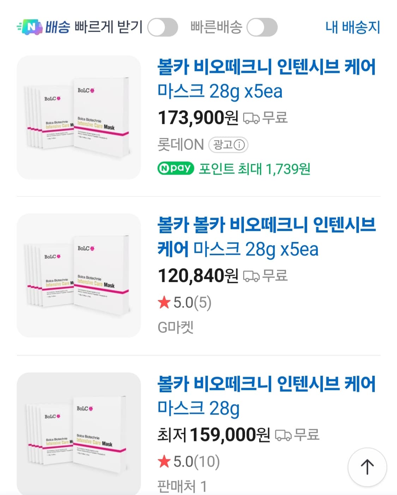The image size is (397, 495).
Task: Open third 볼카 마스크 28g thumbnail
Action: tap(79, 433)
